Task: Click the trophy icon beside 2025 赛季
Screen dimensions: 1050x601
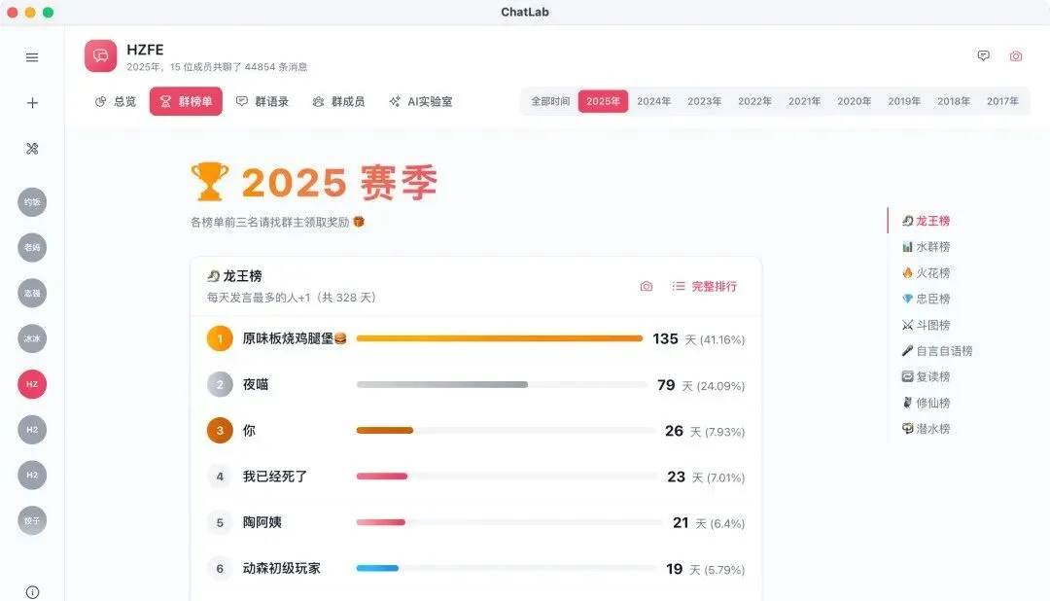Action: pos(210,182)
